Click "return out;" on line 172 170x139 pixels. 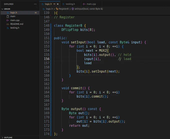coord(79,125)
